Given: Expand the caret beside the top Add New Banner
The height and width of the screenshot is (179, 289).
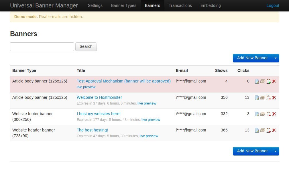Looking at the screenshot, I should click(276, 58).
